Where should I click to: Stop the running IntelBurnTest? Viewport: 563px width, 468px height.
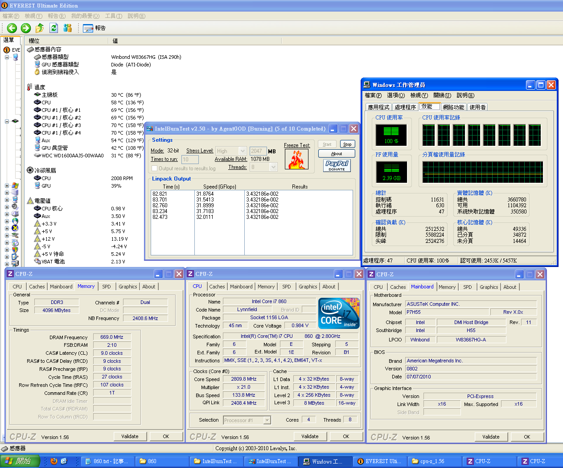click(347, 144)
